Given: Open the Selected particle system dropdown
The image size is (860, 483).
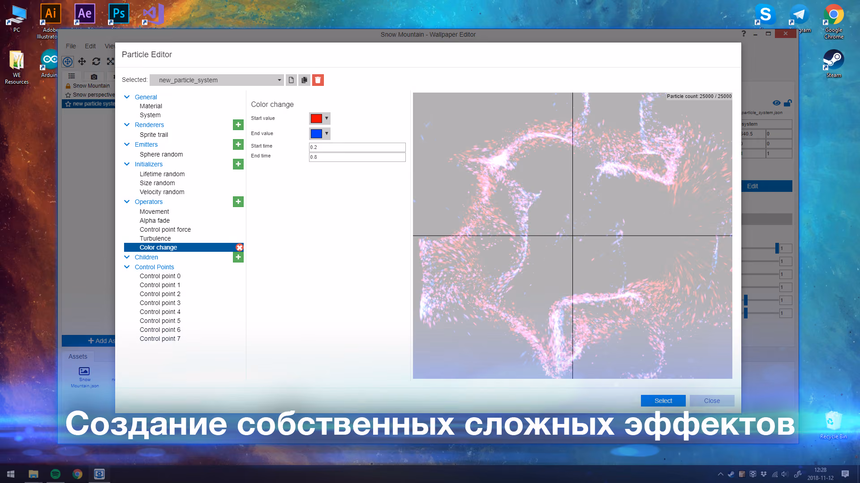Looking at the screenshot, I should [217, 80].
